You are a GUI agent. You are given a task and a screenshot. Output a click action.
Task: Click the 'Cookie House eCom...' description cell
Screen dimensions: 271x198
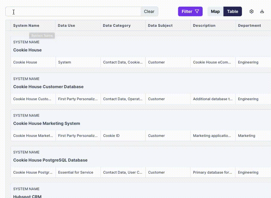[x=213, y=62]
